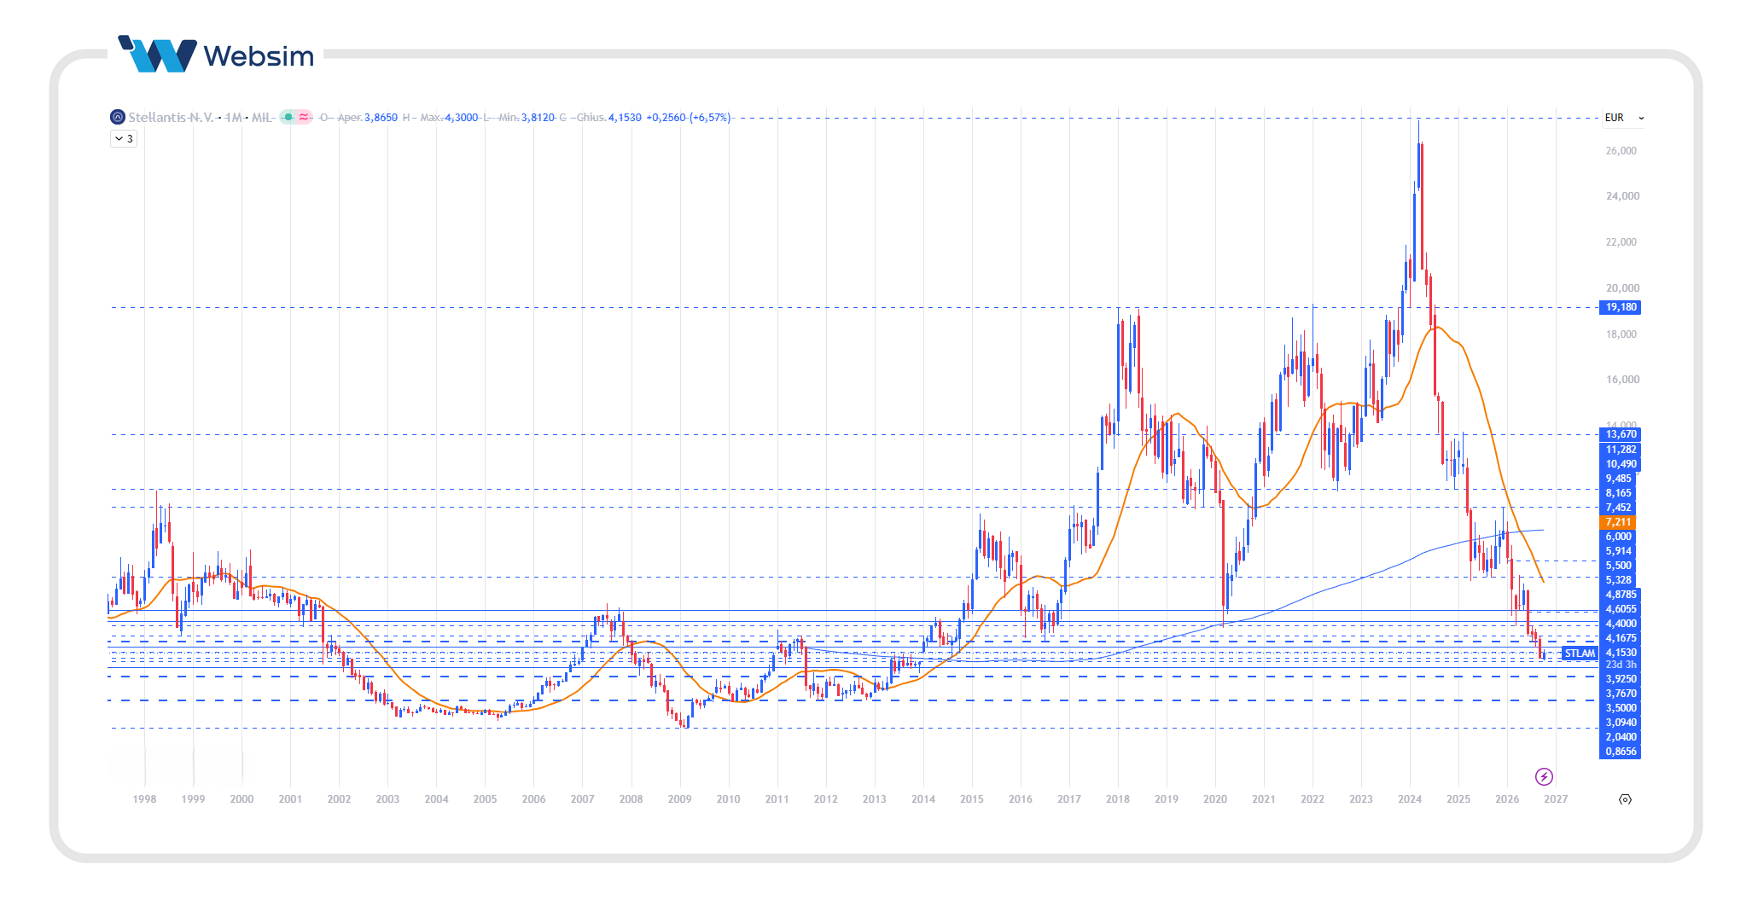Click the 23d 3h countdown label
Image resolution: width=1752 pixels, height=912 pixels.
(x=1620, y=665)
